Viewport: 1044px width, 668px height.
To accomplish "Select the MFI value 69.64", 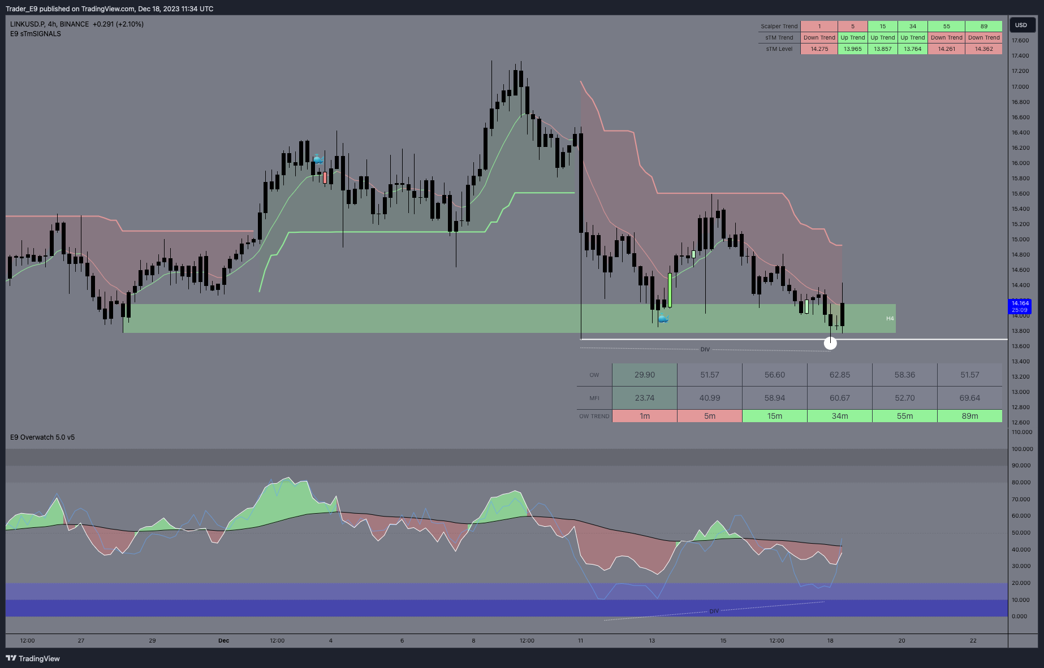I will pos(970,398).
